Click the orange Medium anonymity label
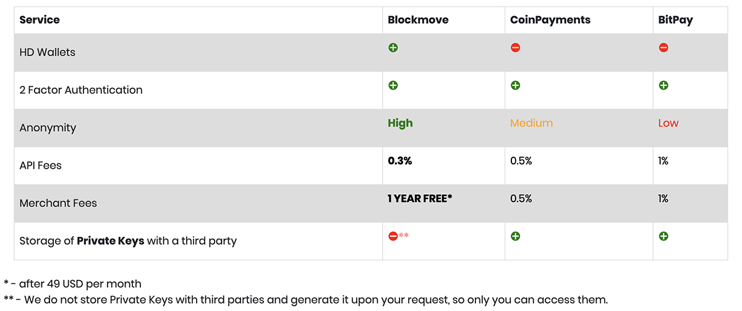This screenshot has width=742, height=311. 531,123
